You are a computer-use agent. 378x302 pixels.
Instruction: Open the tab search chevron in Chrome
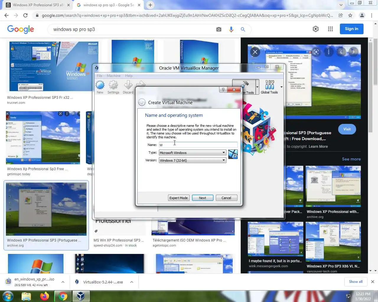coord(341,5)
